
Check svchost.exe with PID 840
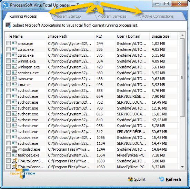click(8, 119)
